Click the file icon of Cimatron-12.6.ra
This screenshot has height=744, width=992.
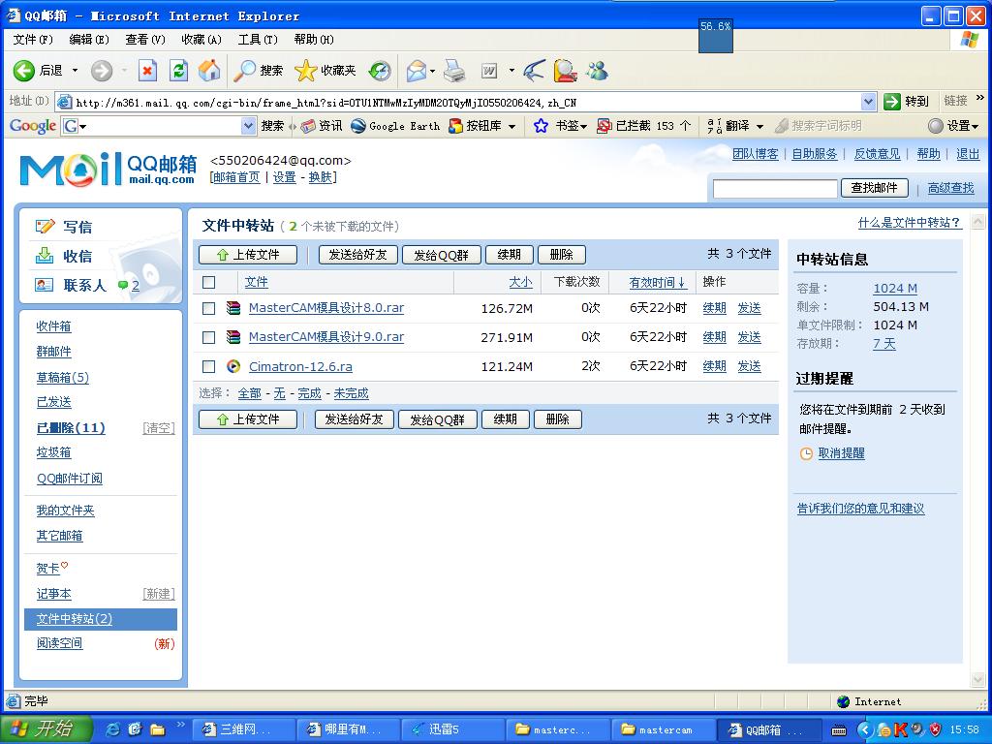point(233,365)
